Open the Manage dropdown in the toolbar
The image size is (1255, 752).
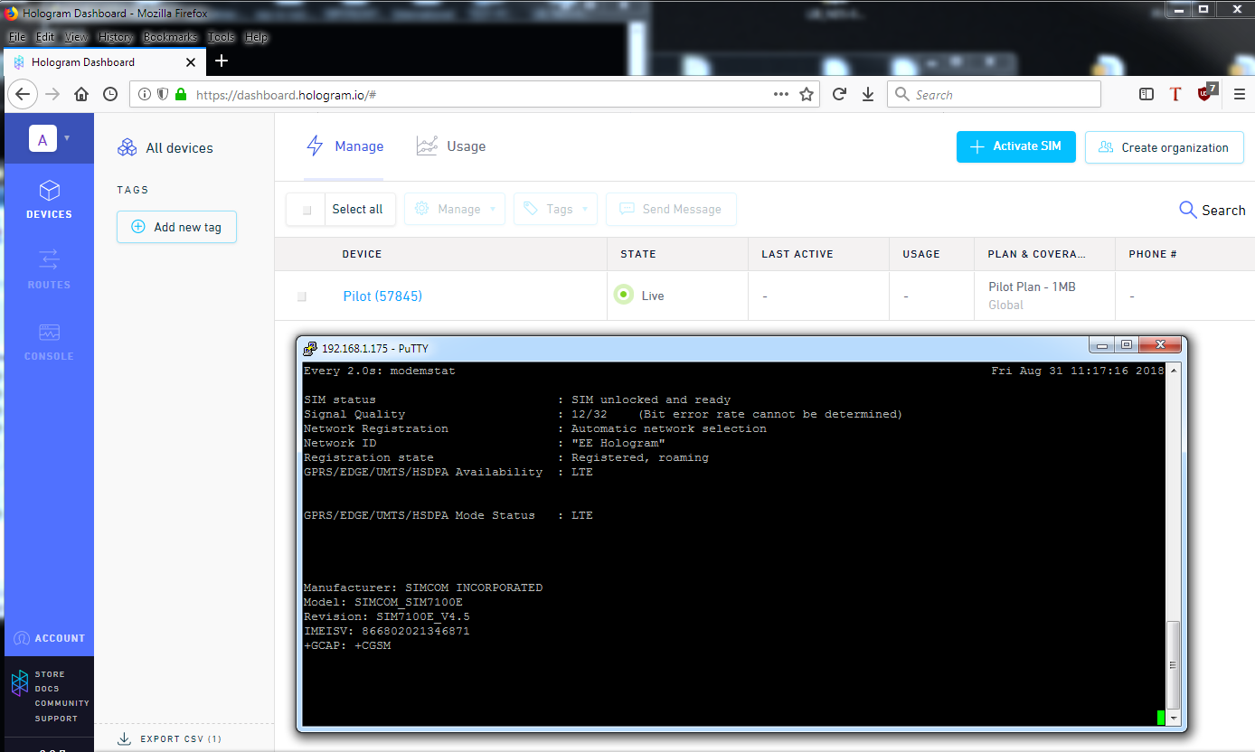tap(455, 209)
